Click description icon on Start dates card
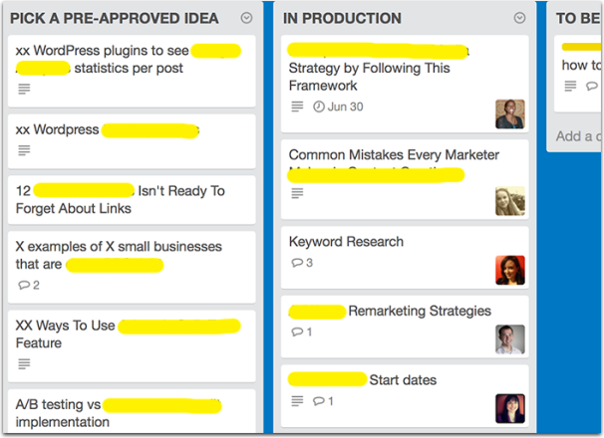The width and height of the screenshot is (604, 438). 296,400
